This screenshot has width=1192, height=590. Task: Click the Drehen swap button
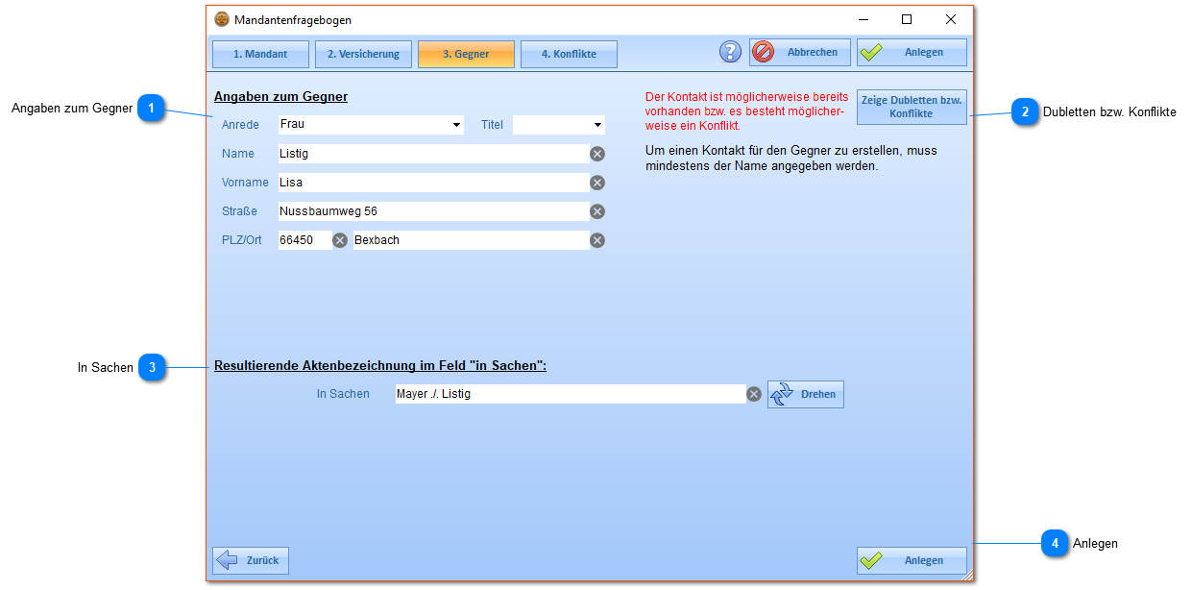pyautogui.click(x=806, y=394)
